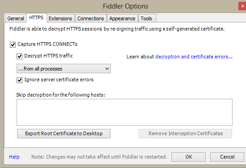This screenshot has width=246, height=168.
Task: Close the Fiddler Options window
Action: 242,6
